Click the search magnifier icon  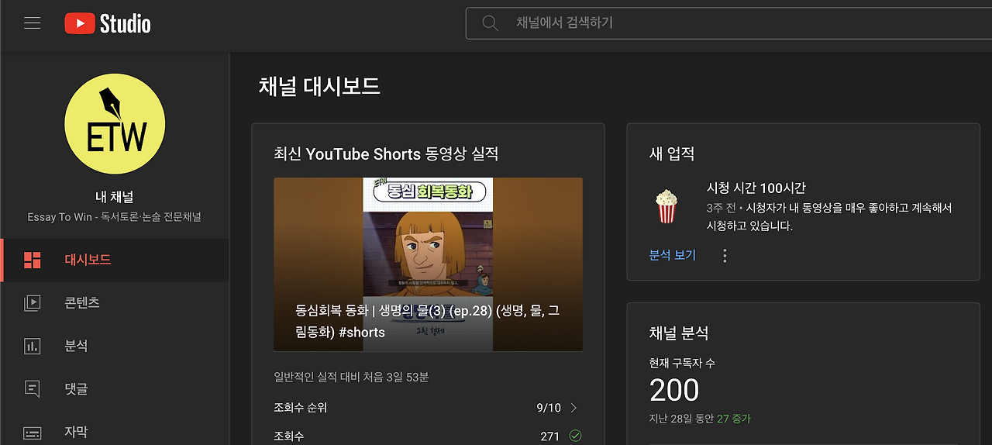pos(490,23)
